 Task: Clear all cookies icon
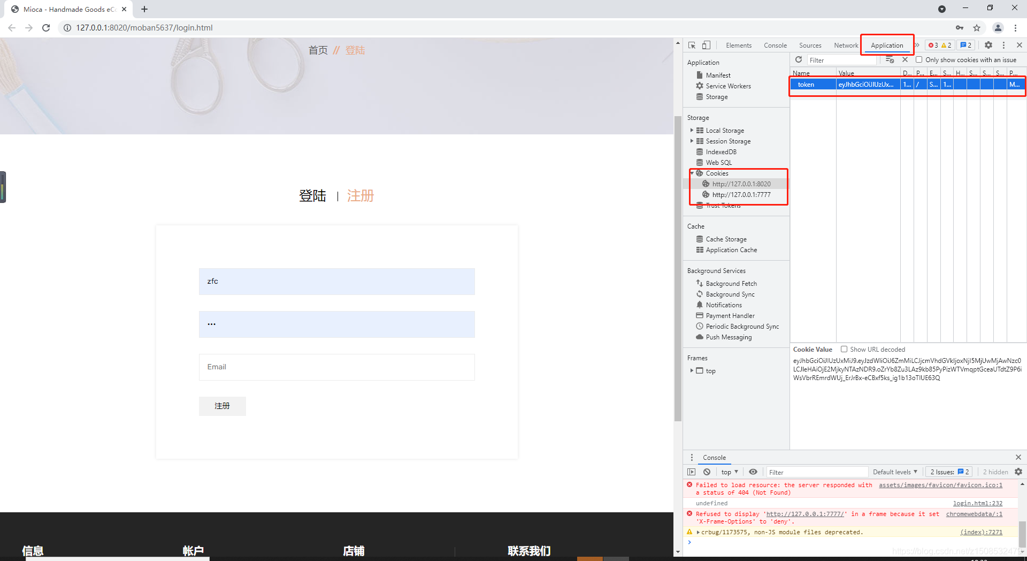(890, 60)
